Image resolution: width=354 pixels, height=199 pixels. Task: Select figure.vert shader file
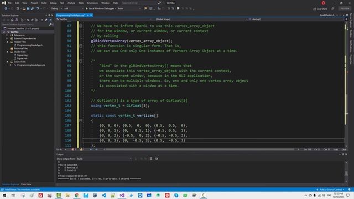coord(22,59)
